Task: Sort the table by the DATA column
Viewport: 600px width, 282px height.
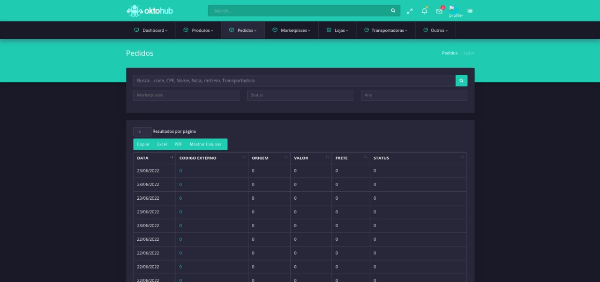Action: click(155, 158)
